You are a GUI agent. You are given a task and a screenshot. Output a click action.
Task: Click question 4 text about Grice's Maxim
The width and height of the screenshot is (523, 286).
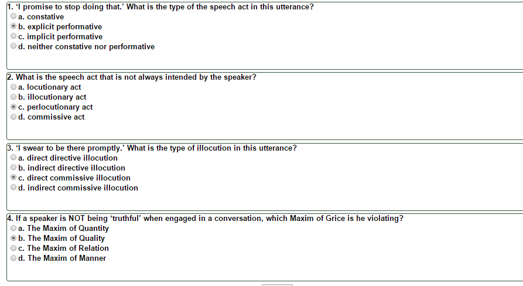pos(205,218)
